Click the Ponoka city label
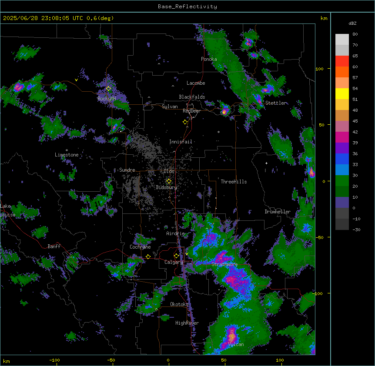Image resolution: width=375 pixels, height=366 pixels. (x=209, y=59)
